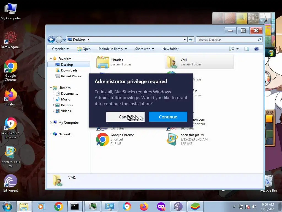The width and height of the screenshot is (282, 212).
Task: Open DataWagon desktop shortcut
Action: click(x=11, y=40)
